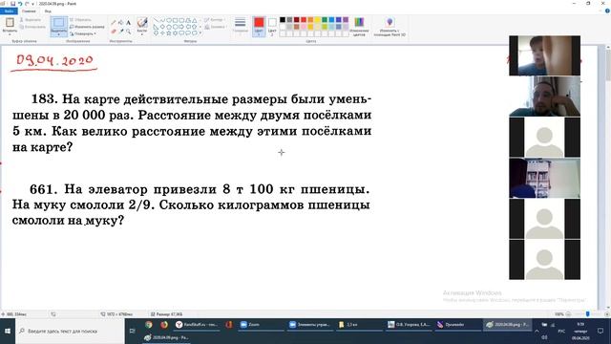Click the Copy (Копировать) button
Screen dimensions: 611x344
pyautogui.click(x=32, y=27)
